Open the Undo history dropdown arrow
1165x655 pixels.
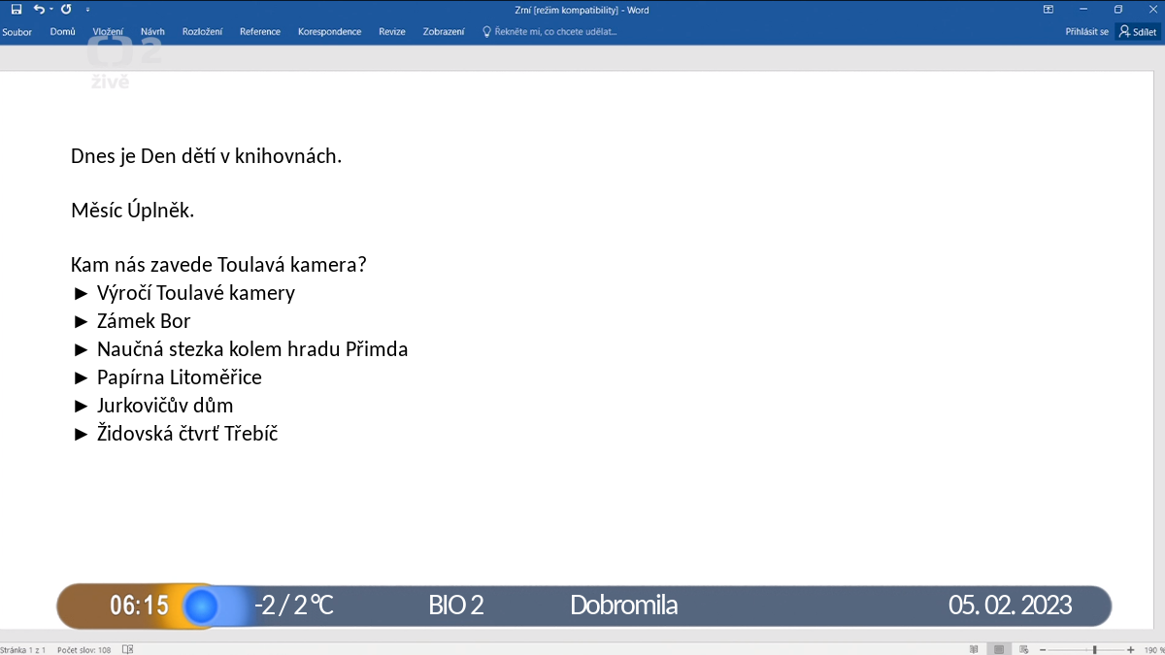tap(50, 10)
